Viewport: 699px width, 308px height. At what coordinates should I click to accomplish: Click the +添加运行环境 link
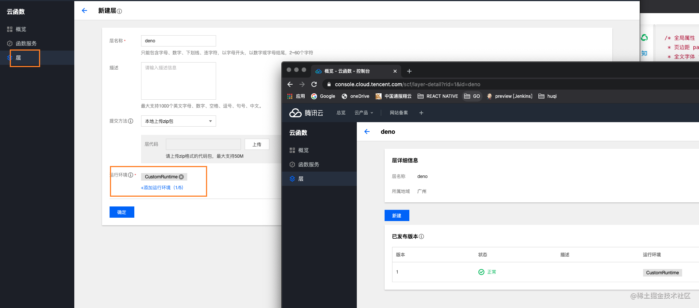pos(162,188)
